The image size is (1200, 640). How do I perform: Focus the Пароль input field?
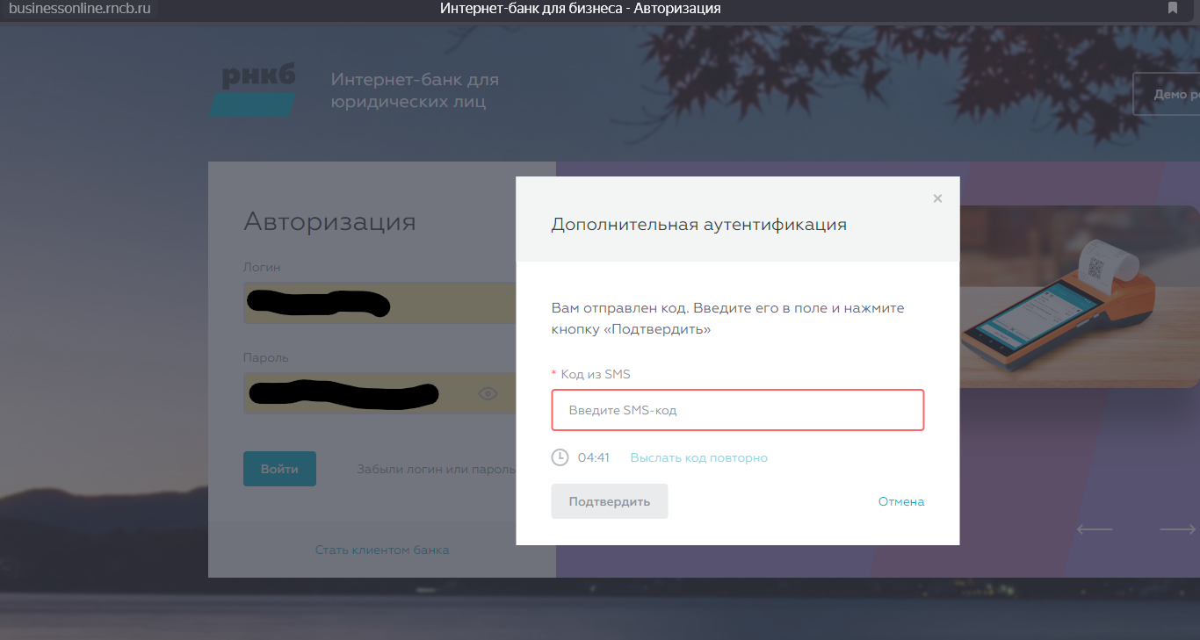tap(360, 393)
